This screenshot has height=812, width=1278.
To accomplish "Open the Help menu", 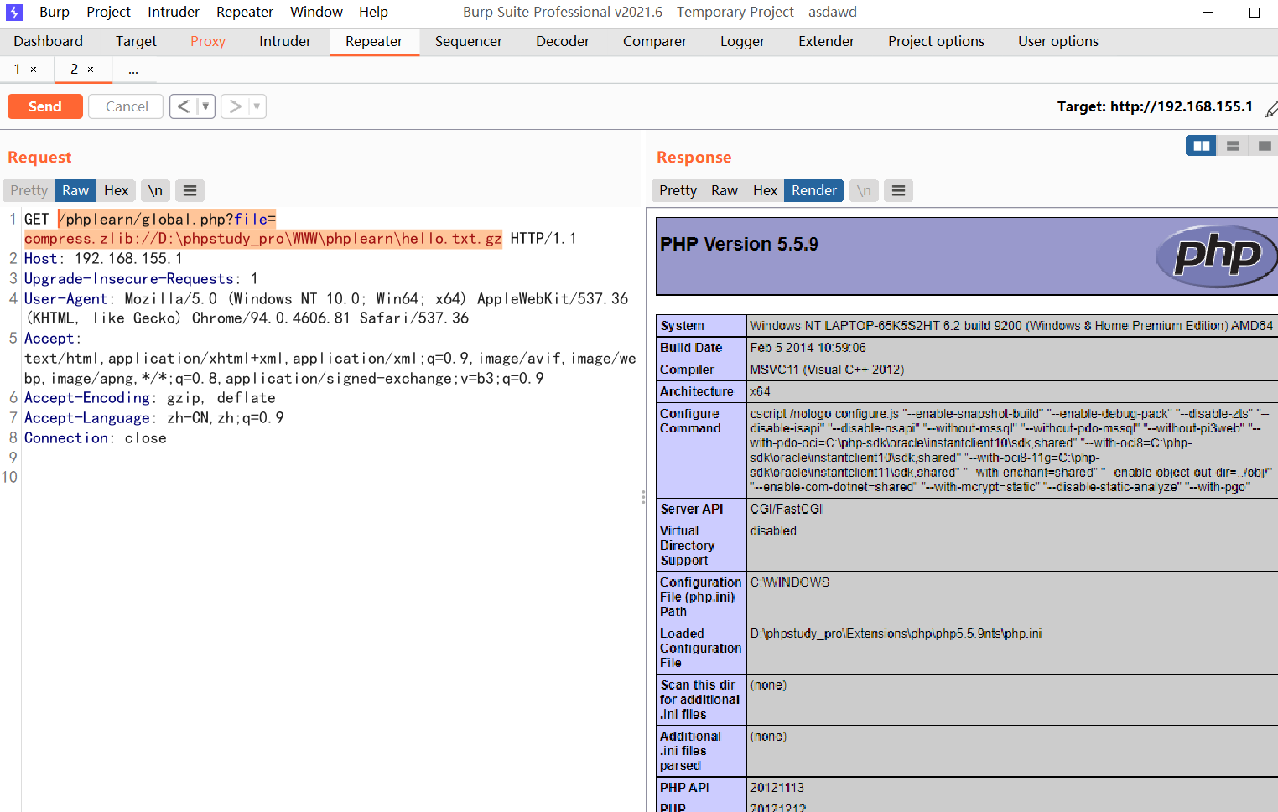I will [x=373, y=12].
